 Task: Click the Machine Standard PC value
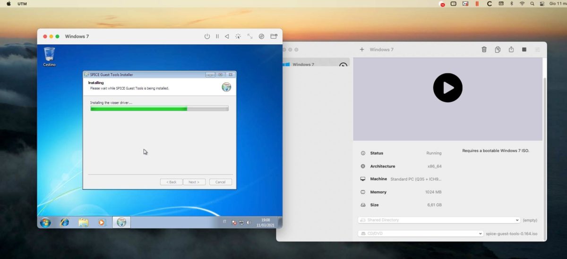point(416,179)
